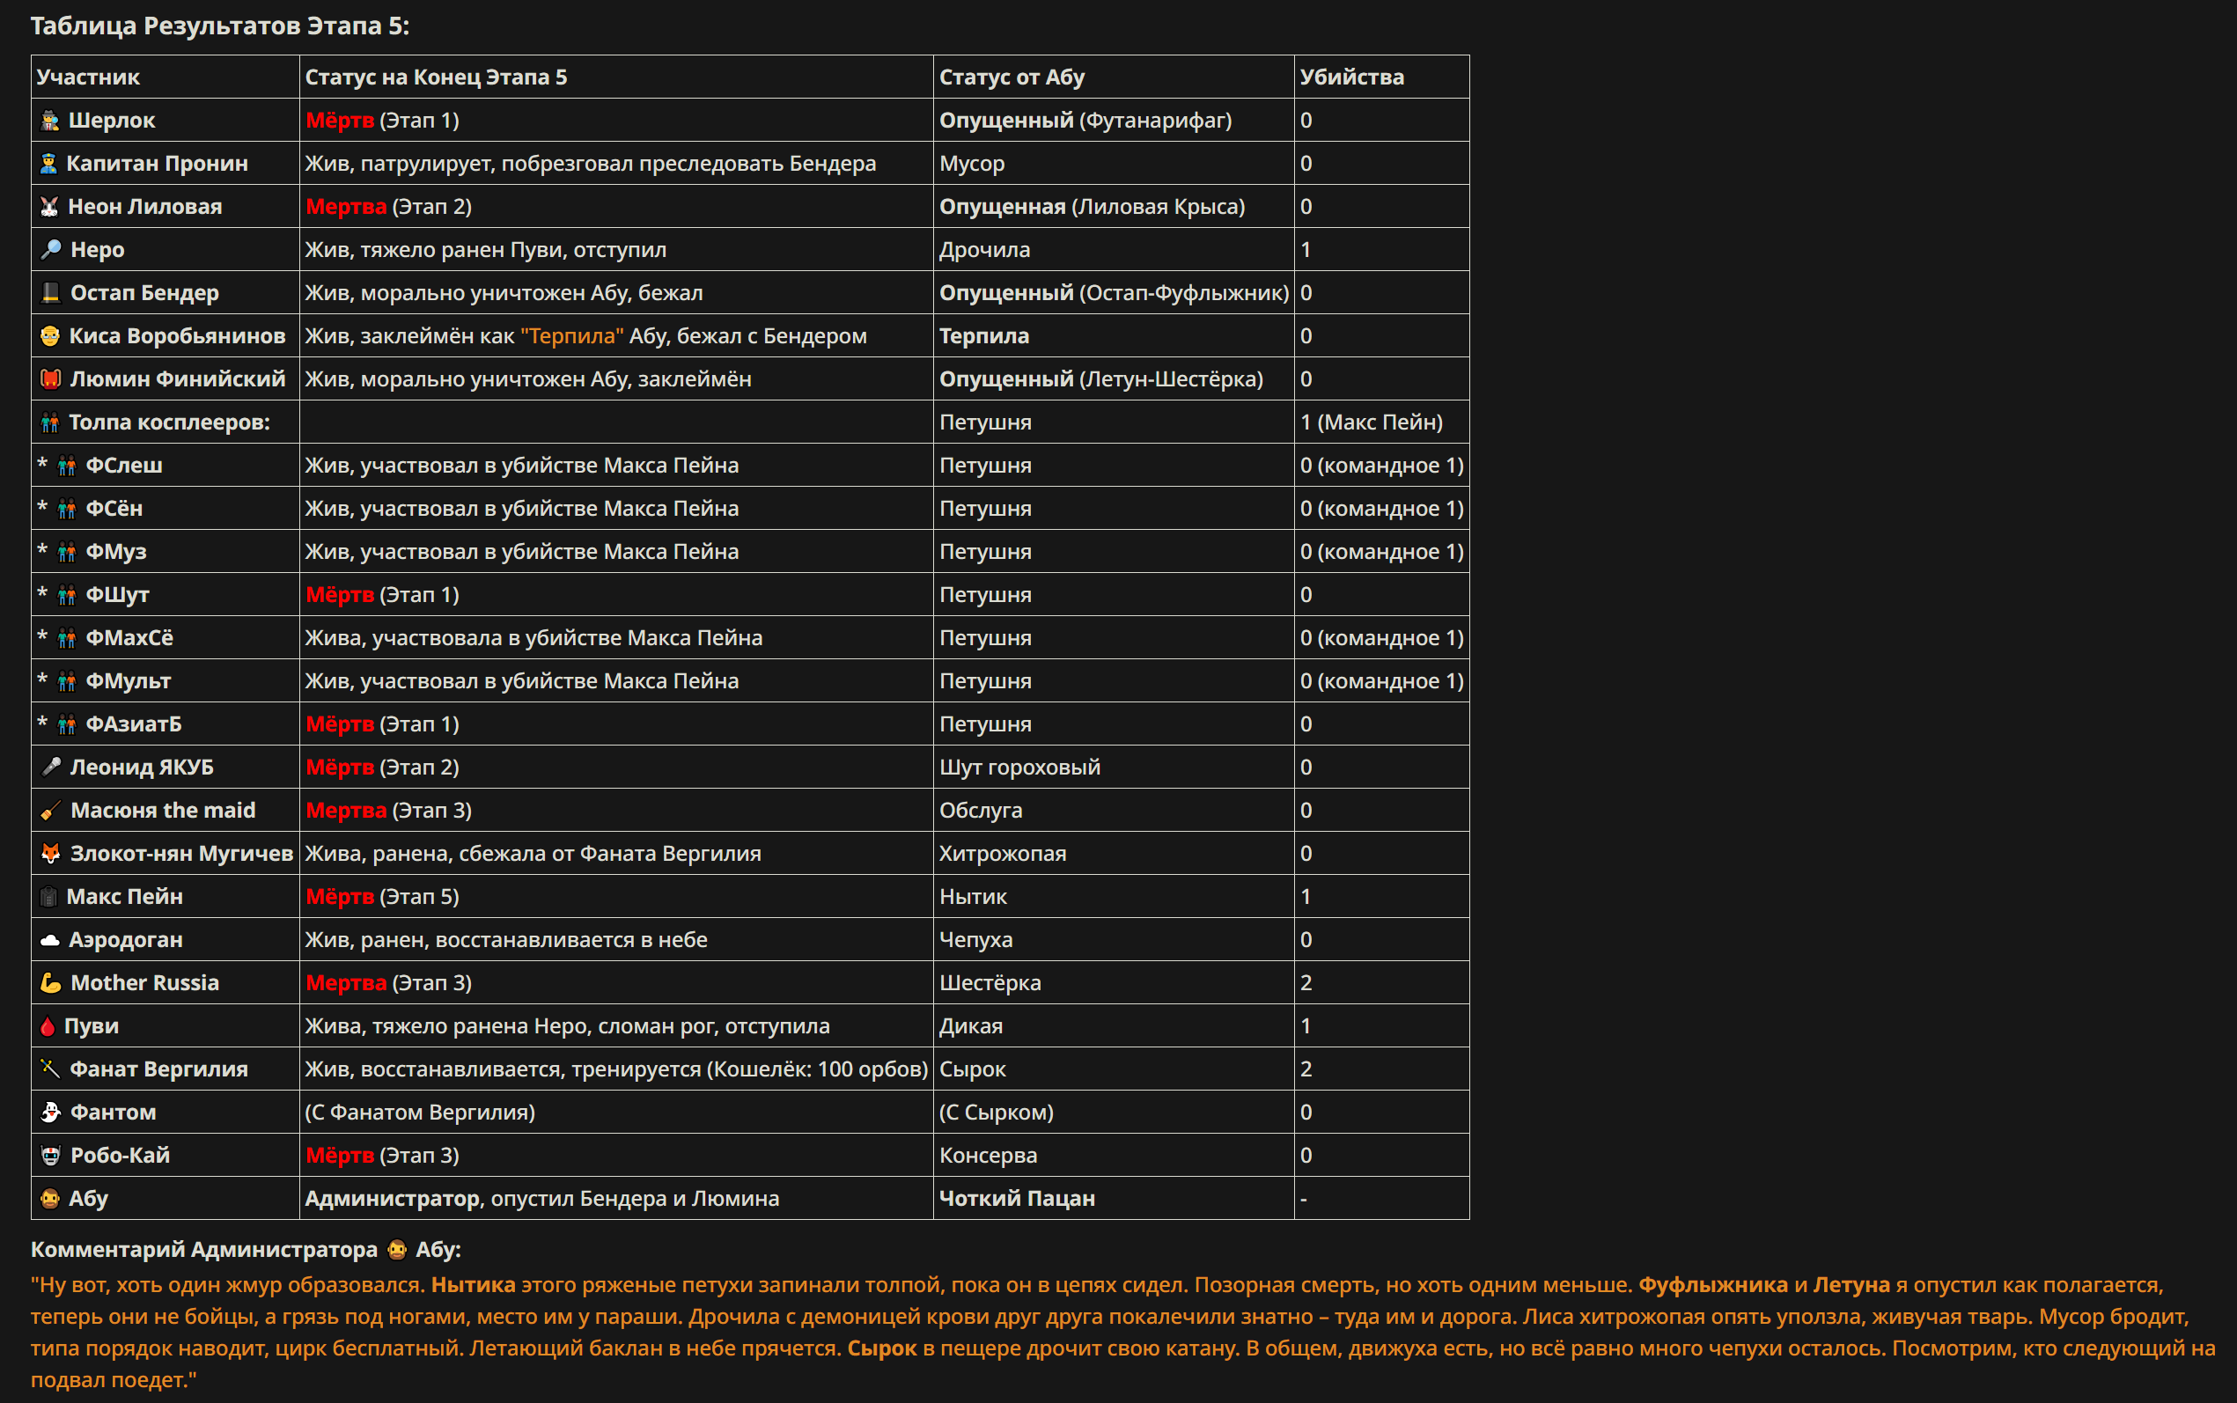Click the Участник column header
The image size is (2237, 1403).
tap(166, 77)
